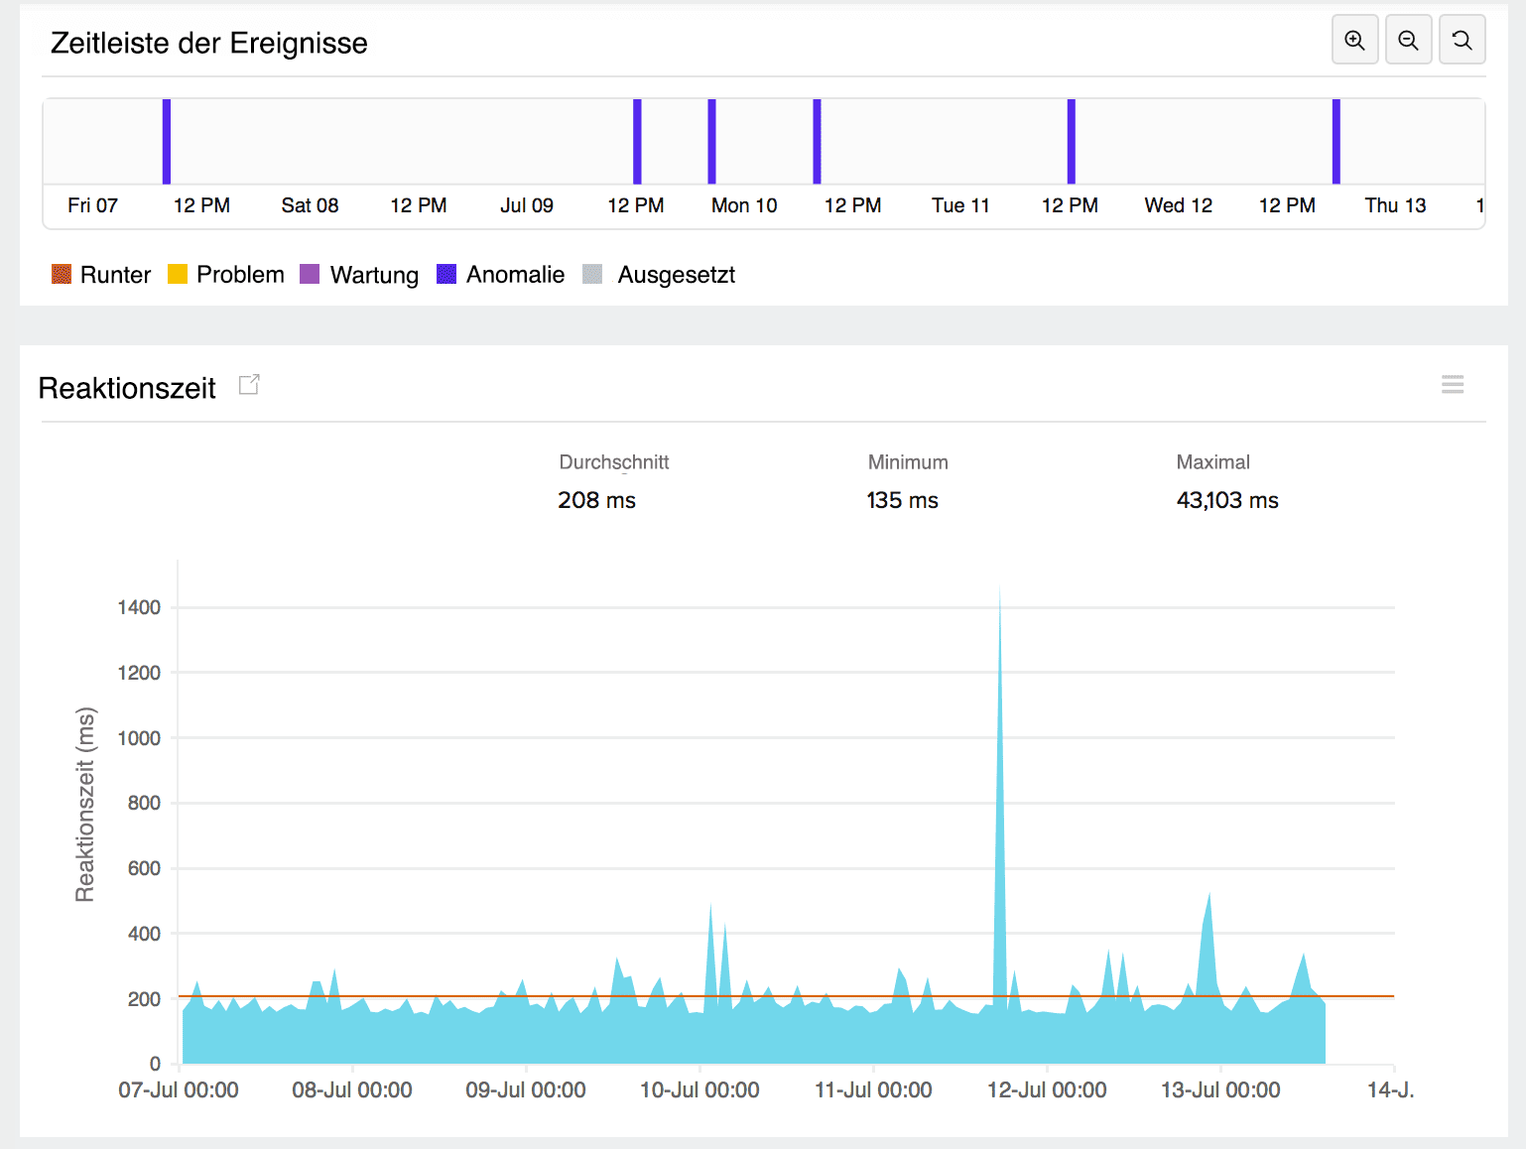The width and height of the screenshot is (1526, 1149).
Task: Click the zoom out magnifier icon
Action: click(x=1408, y=41)
